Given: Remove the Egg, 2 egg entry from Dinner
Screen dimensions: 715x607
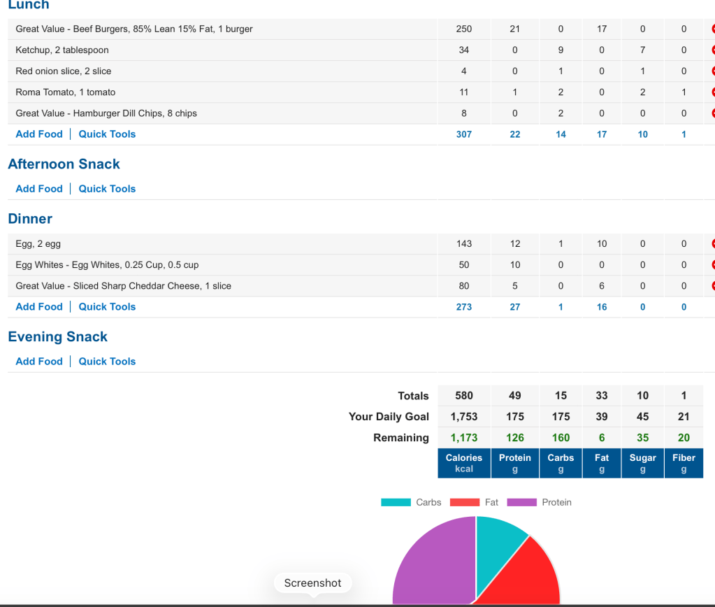Looking at the screenshot, I should pyautogui.click(x=712, y=244).
